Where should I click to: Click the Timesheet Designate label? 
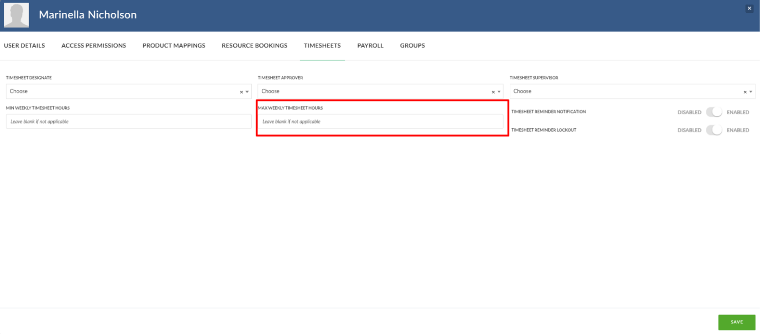[29, 77]
